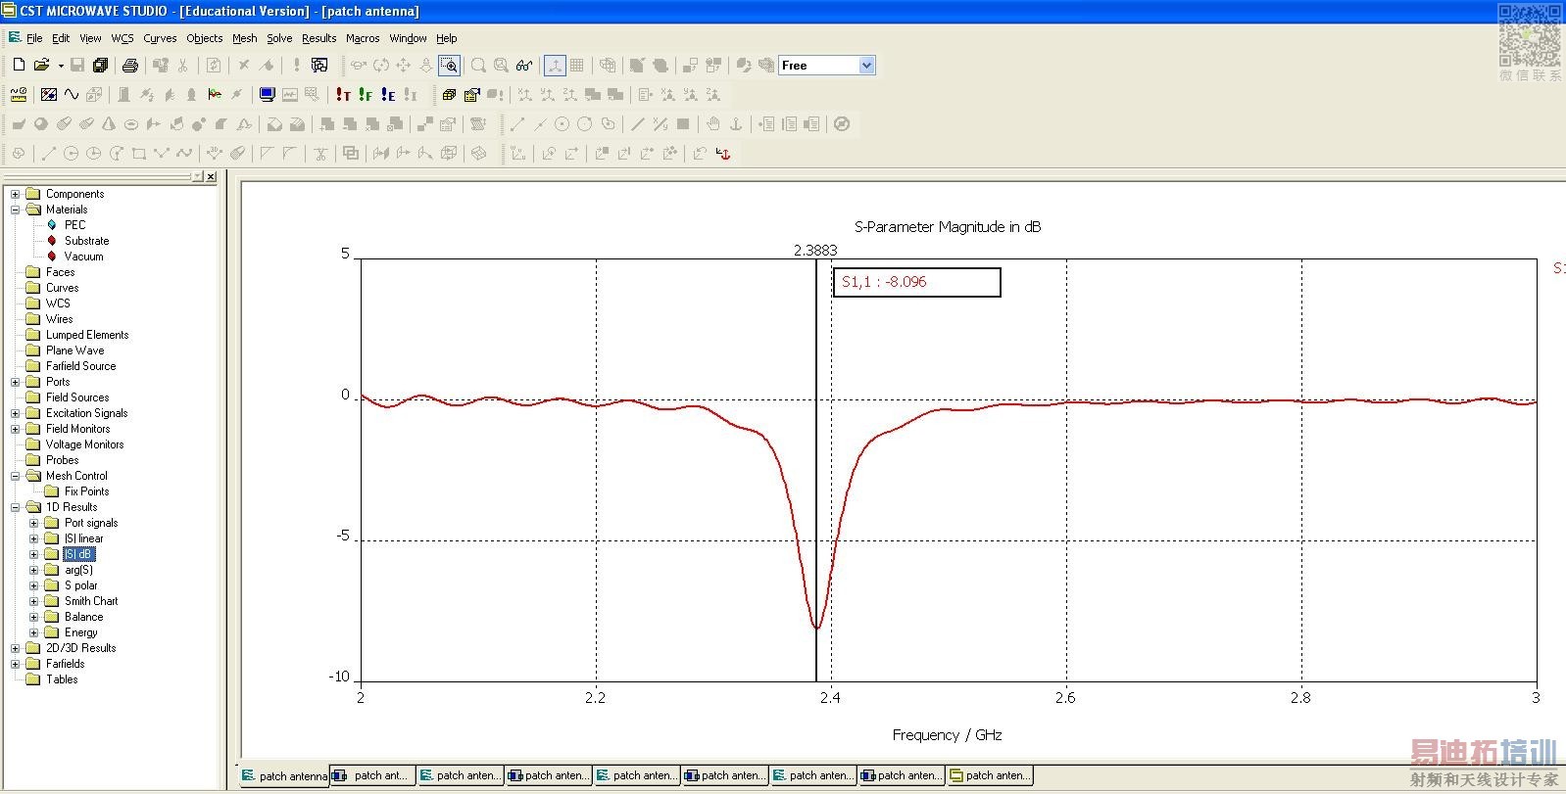Toggle the working plane grid button

pyautogui.click(x=577, y=66)
